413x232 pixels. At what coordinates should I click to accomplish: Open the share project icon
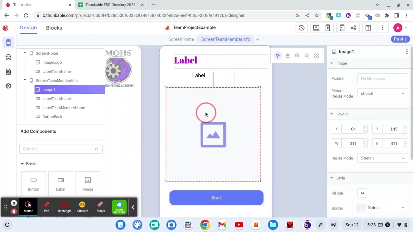tap(354, 28)
